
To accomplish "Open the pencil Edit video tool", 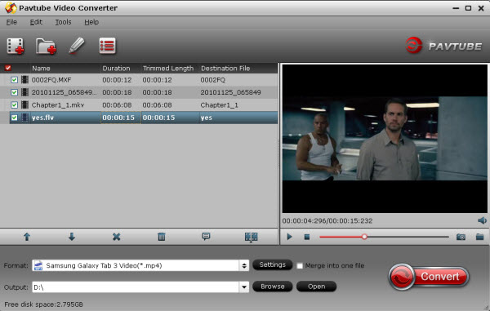I will 77,46.
